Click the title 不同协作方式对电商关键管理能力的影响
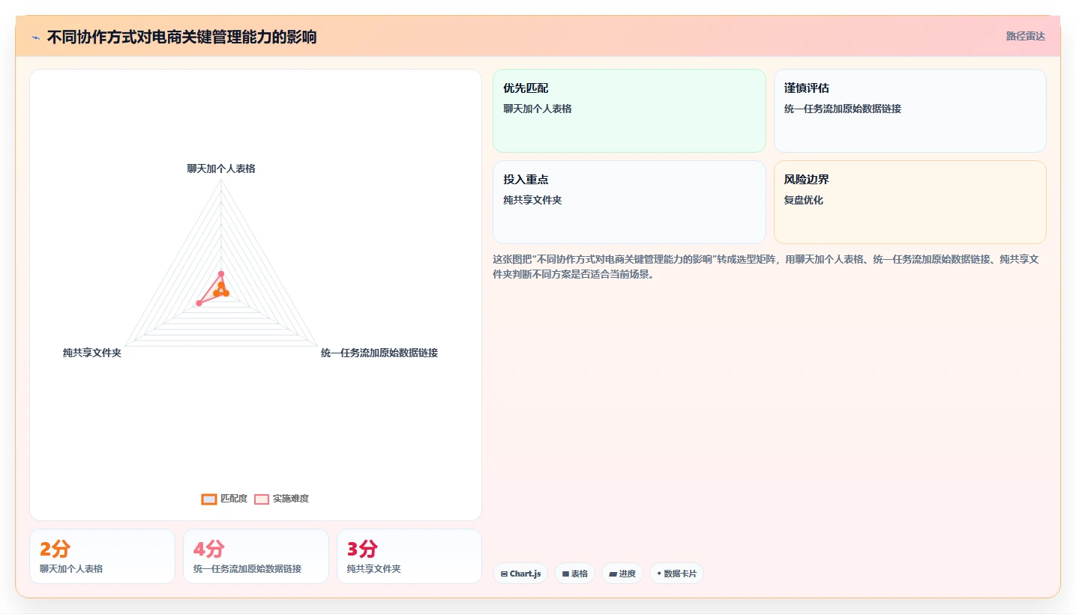This screenshot has width=1076, height=614. coord(181,37)
